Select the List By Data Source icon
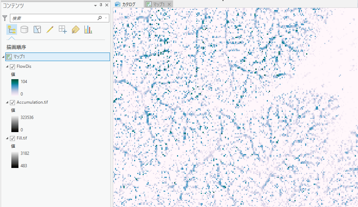 coord(24,29)
